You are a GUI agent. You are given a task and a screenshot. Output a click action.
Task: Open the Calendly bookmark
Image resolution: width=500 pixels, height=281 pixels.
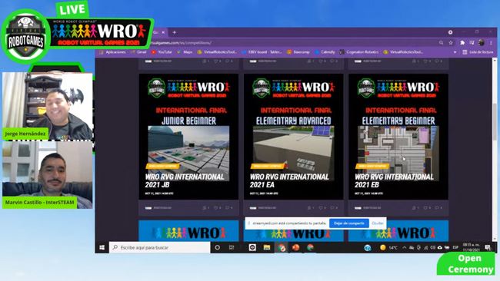coord(325,52)
